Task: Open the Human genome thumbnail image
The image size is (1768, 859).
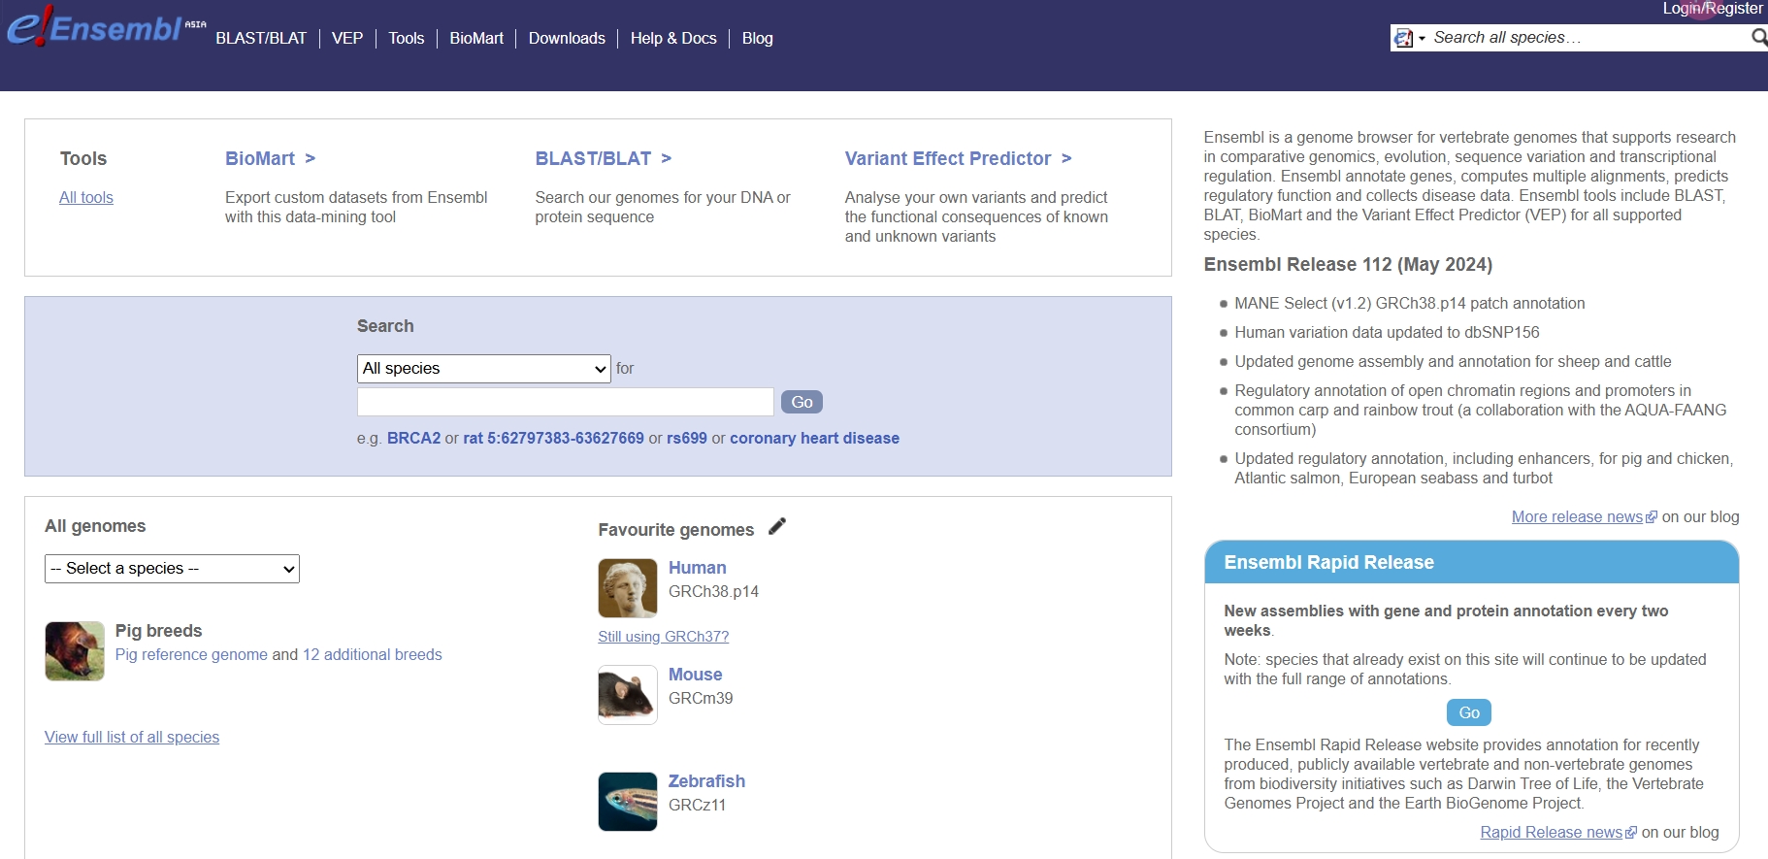Action: tap(627, 588)
